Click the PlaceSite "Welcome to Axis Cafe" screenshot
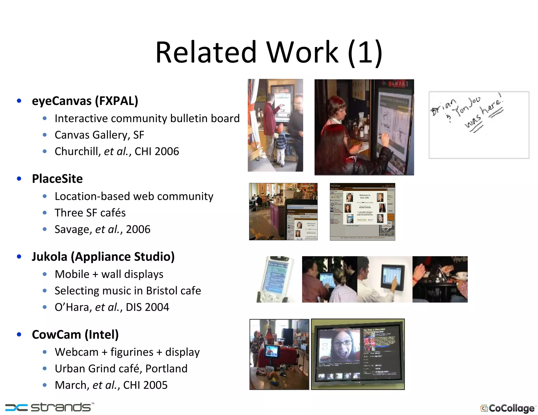538x415 pixels. pyautogui.click(x=363, y=212)
